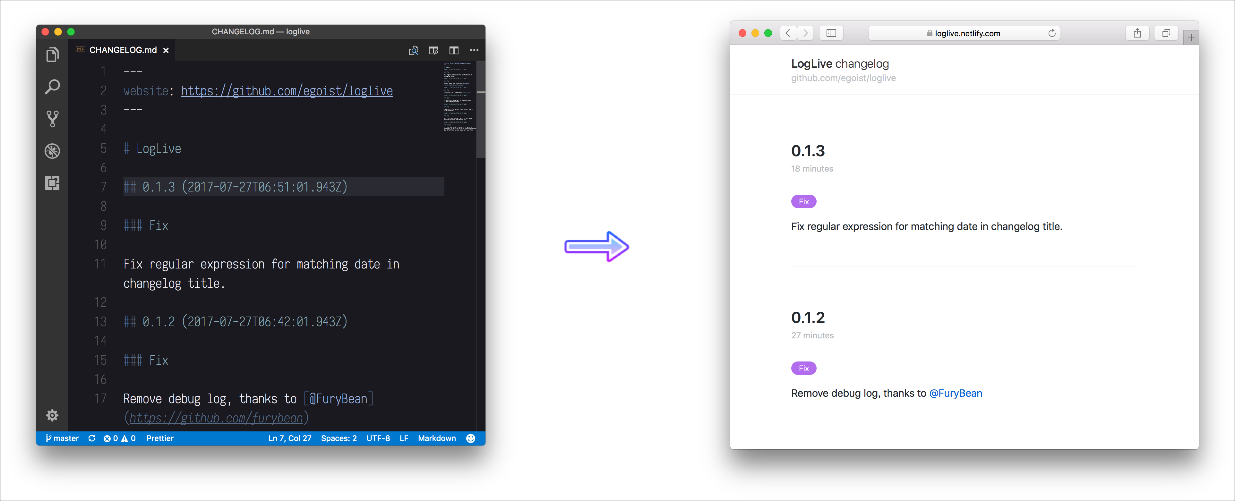Image resolution: width=1235 pixels, height=501 pixels.
Task: Split the editor with the split icon
Action: tap(453, 50)
